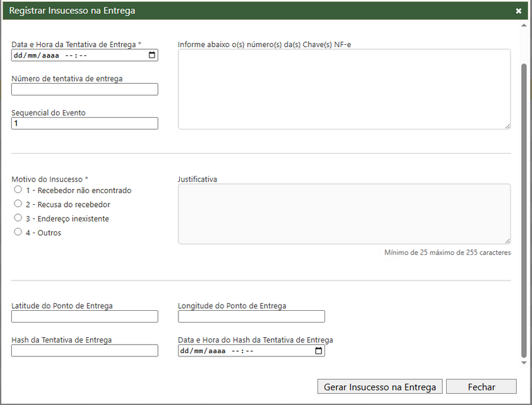Viewport: 532px width, 405px height.
Task: Click the Hash da Tentativa de Entrega field
Action: [84, 351]
